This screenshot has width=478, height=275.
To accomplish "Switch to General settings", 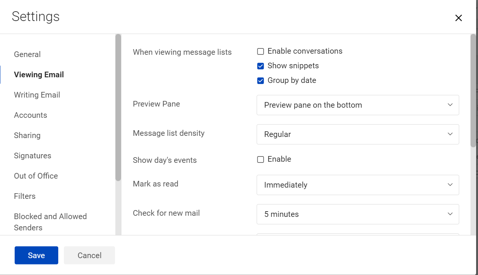I will [x=27, y=54].
